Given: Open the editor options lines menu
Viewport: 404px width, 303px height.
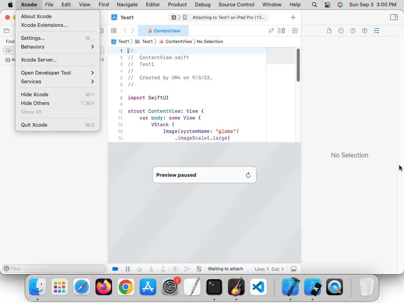Looking at the screenshot, I should pos(281,31).
